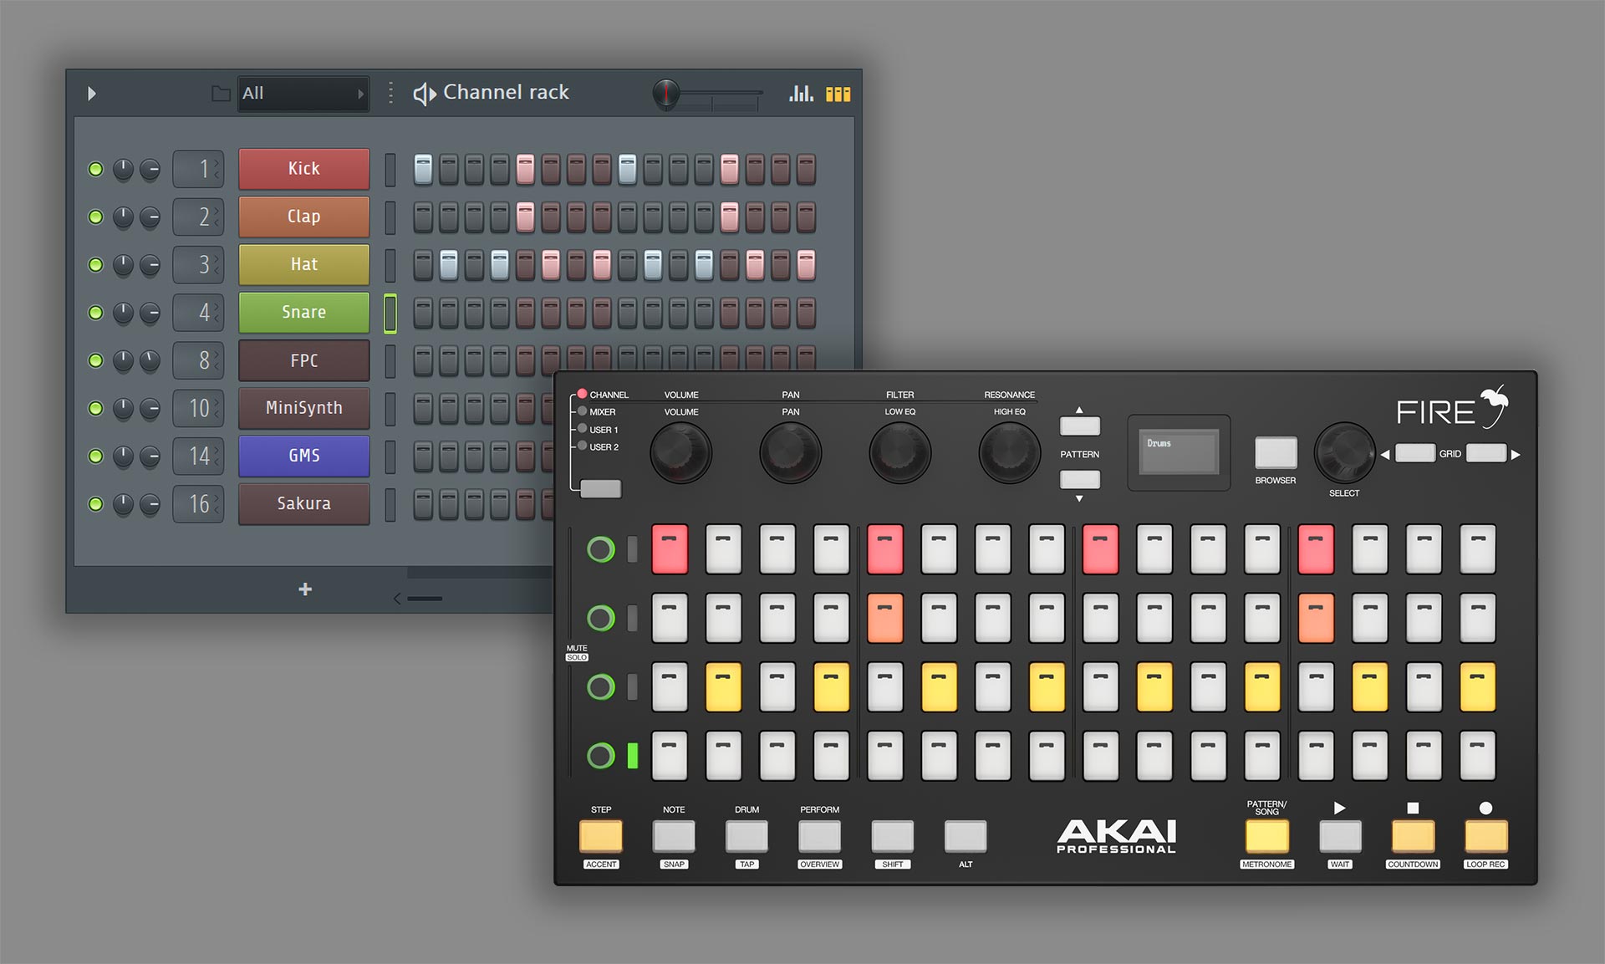Toggle the Kick channel's green mute LED

pos(94,168)
